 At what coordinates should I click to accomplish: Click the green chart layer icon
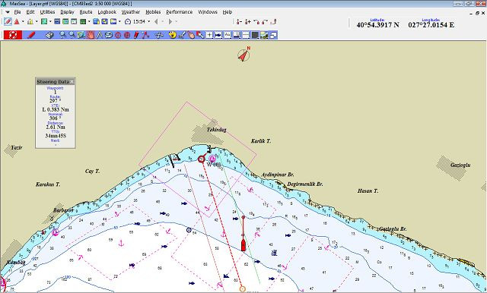point(44,21)
